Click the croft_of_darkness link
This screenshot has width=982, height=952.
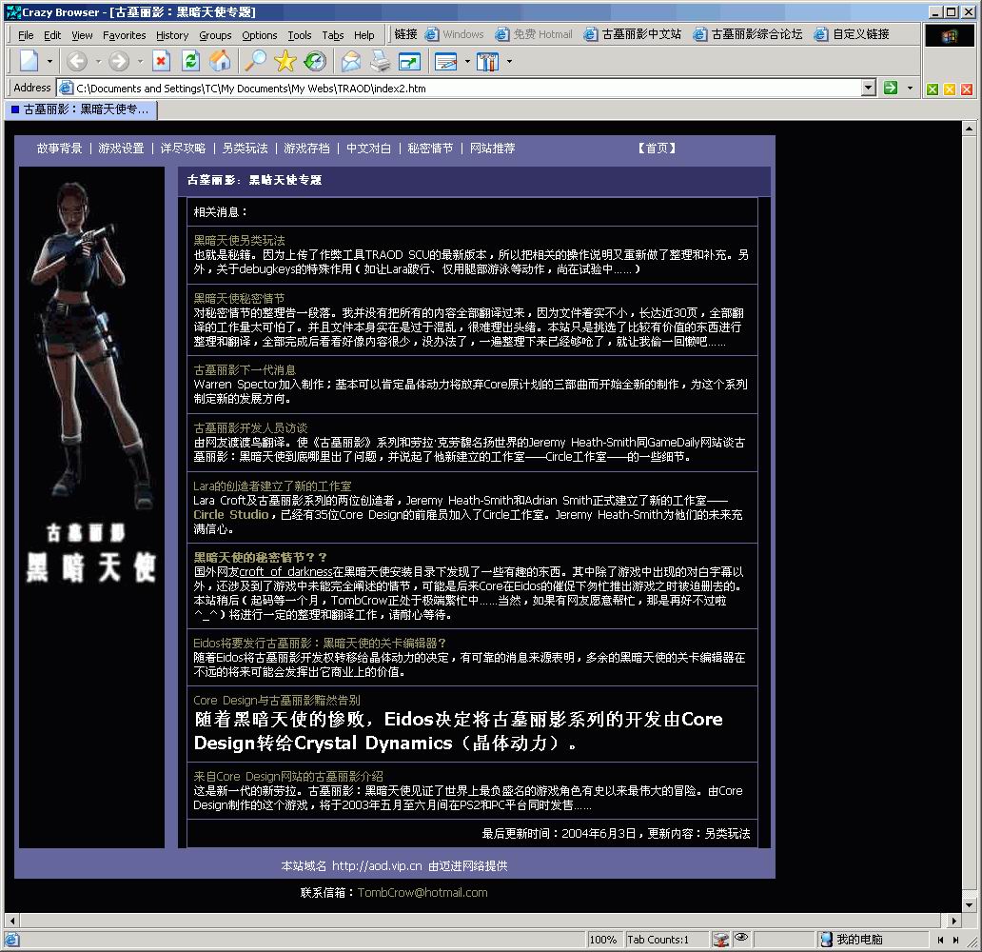[x=285, y=571]
